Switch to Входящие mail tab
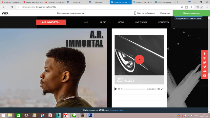Image resolution: width=210 pixels, height=118 pixels. (165, 2)
